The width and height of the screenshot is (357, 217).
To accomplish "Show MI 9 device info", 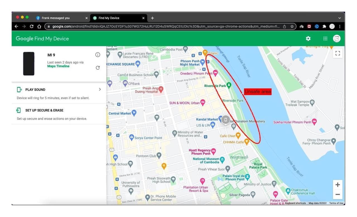I will [98, 55].
